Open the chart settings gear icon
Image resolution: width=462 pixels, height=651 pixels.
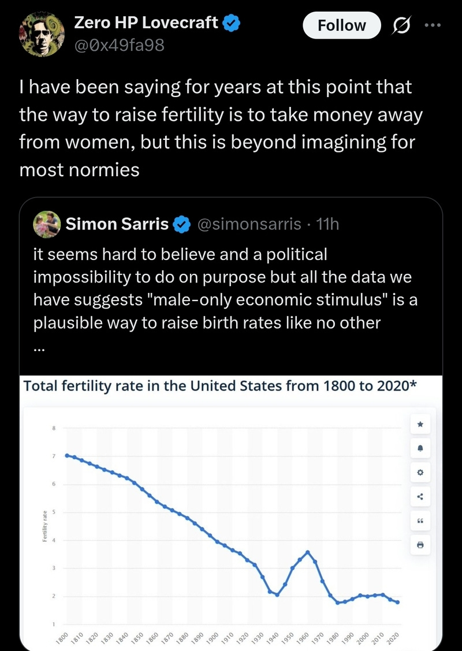click(x=420, y=473)
